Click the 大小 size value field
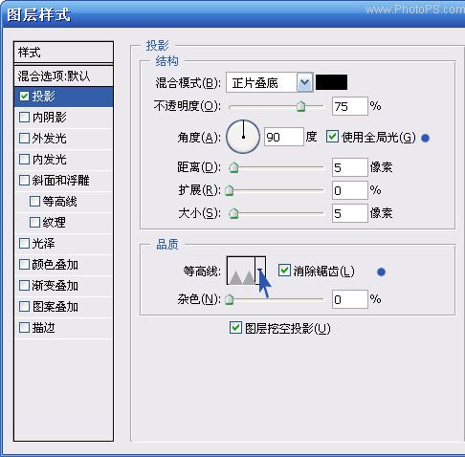465x457 pixels. point(349,213)
